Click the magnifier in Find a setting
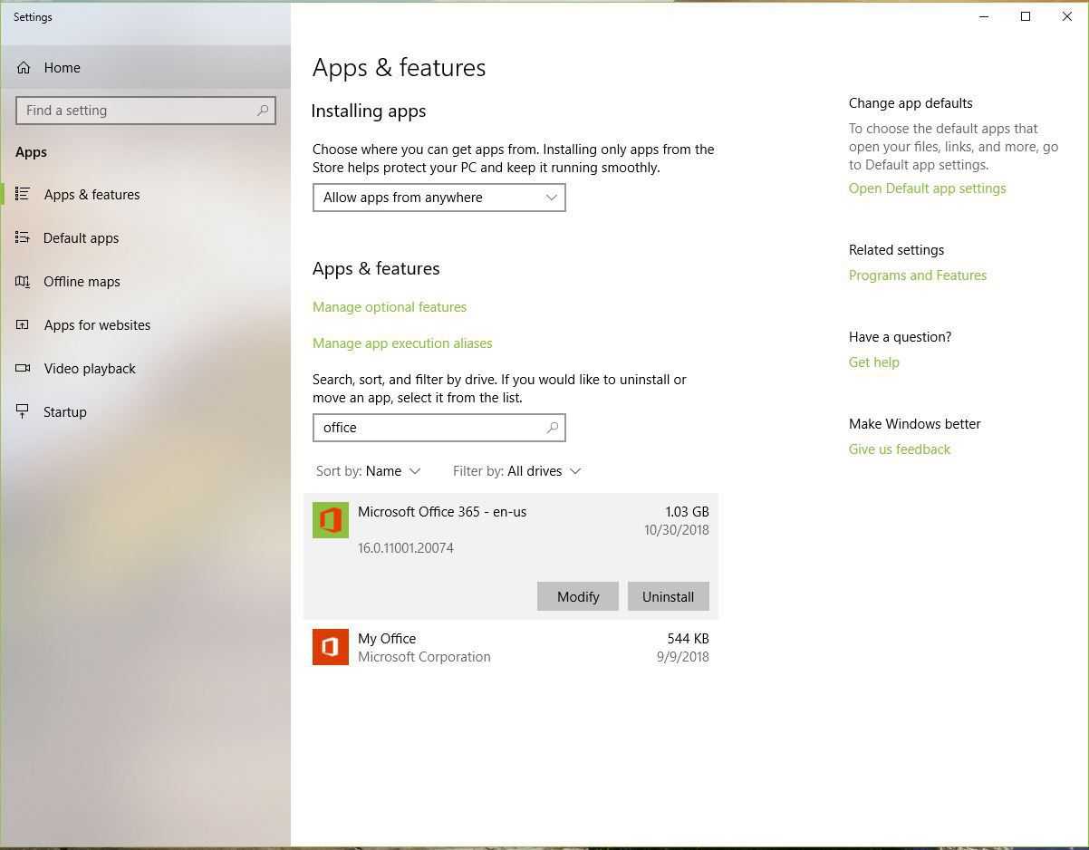The width and height of the screenshot is (1089, 850). [x=263, y=111]
